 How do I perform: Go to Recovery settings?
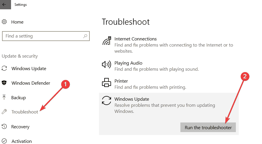pyautogui.click(x=20, y=127)
